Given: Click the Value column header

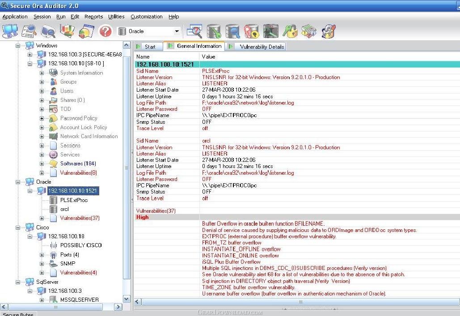Looking at the screenshot, I should (x=330, y=57).
